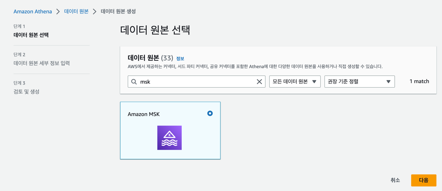Select step 검토 및 생성 in sidebar
The height and width of the screenshot is (191, 442).
[x=26, y=91]
